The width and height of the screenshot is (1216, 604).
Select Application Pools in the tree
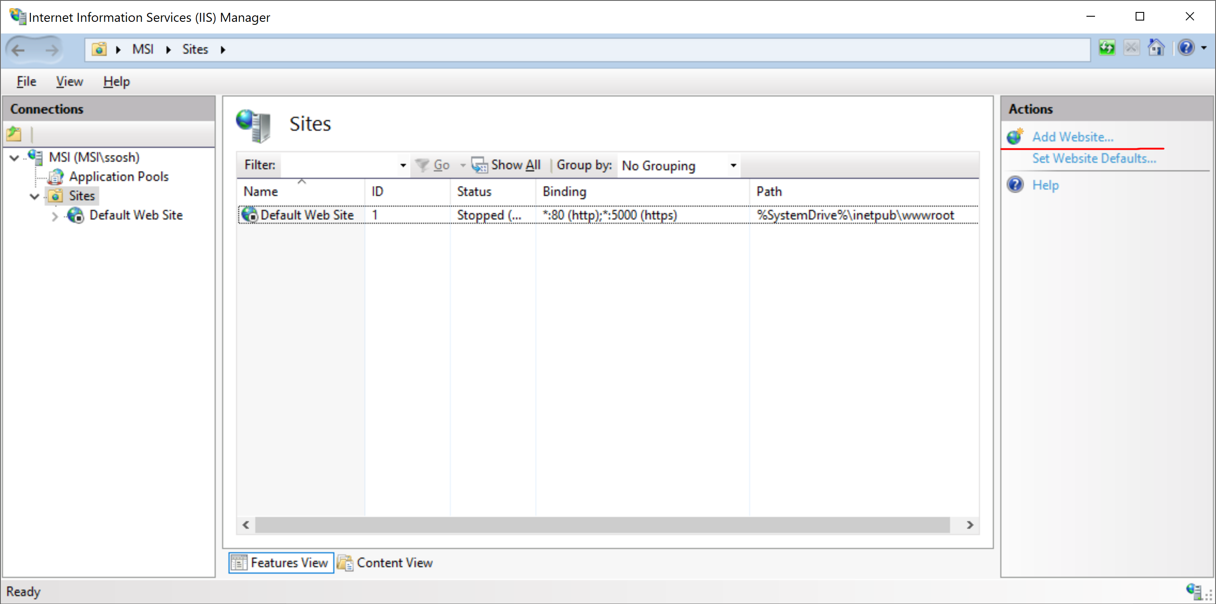coord(118,176)
